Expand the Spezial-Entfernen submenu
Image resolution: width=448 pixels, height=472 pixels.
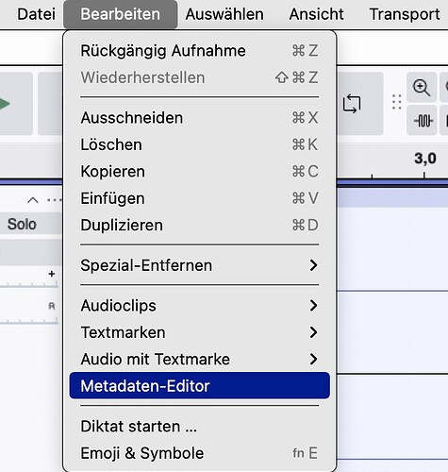[x=200, y=265]
